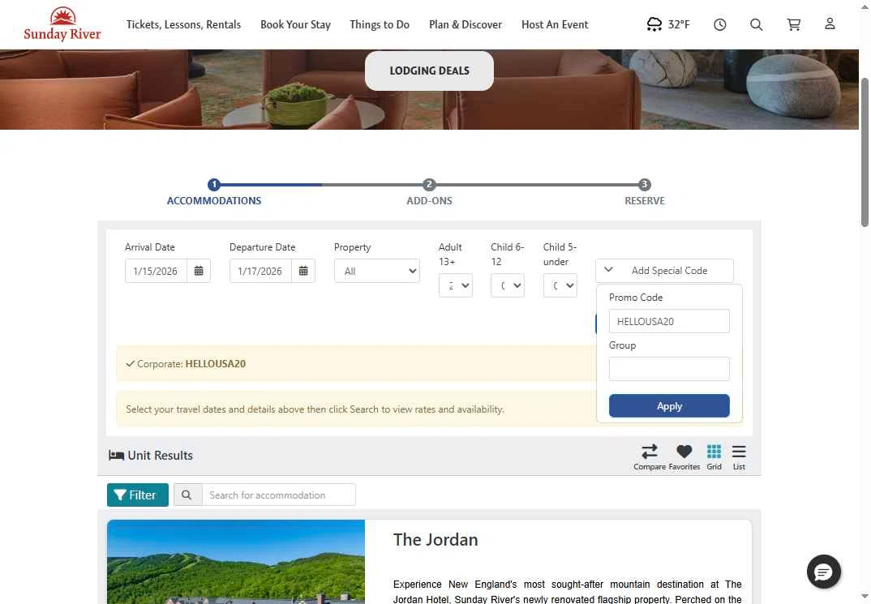Click the accommodation search magnifier icon

187,495
